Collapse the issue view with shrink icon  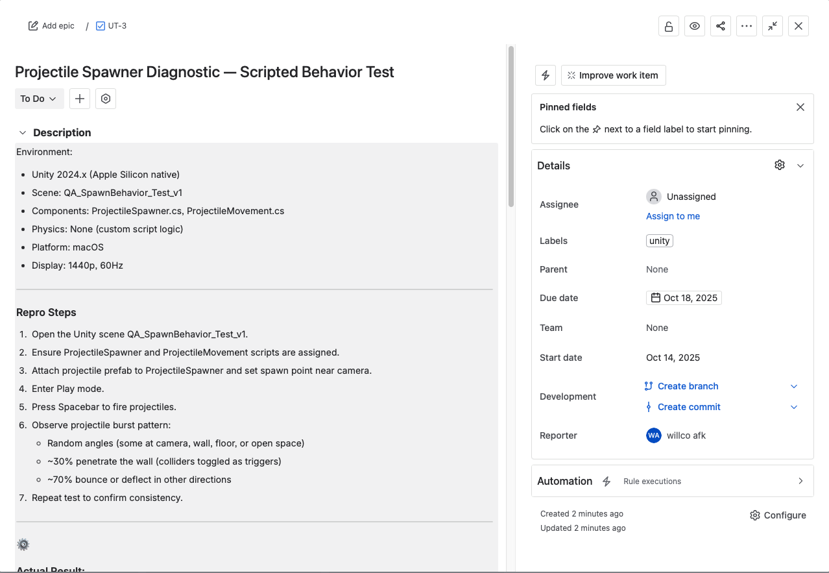[772, 26]
